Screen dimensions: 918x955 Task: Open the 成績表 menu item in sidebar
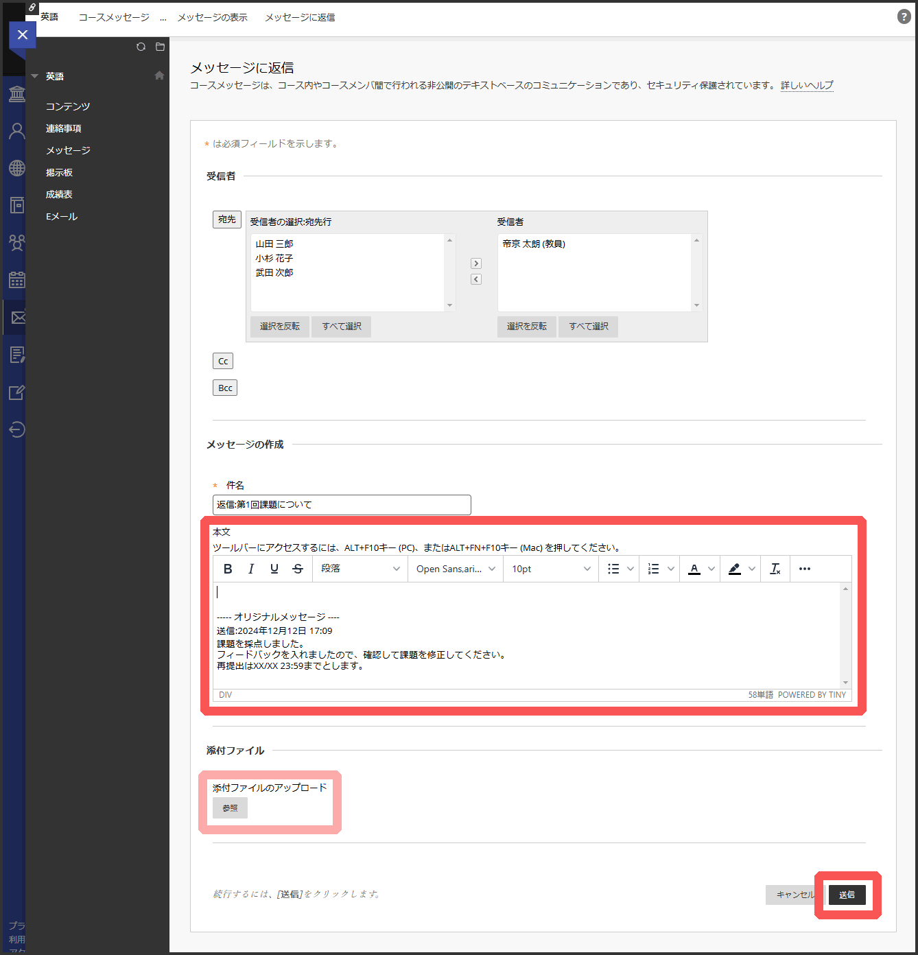point(59,194)
